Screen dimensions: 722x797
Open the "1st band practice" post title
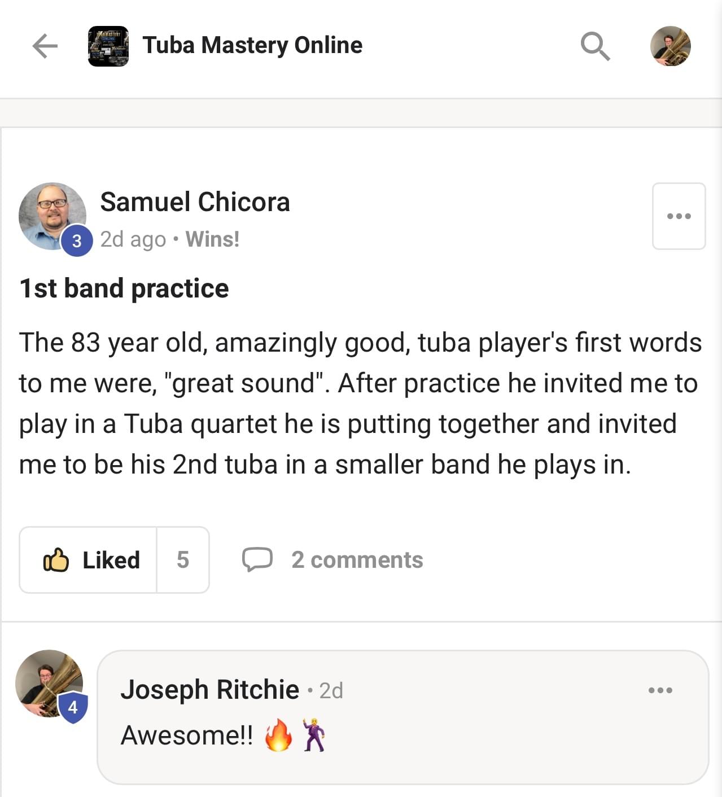[x=124, y=288]
